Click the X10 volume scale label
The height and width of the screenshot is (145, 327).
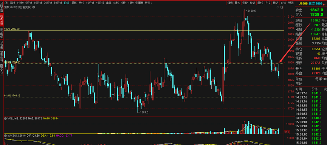pos(287,132)
